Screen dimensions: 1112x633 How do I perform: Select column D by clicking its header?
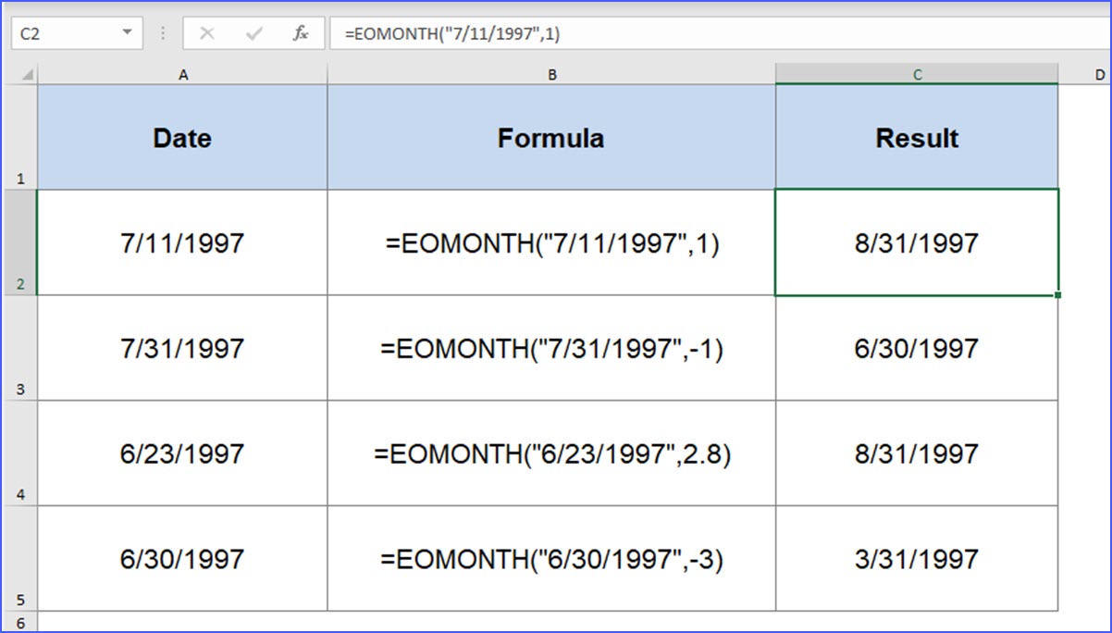point(1100,73)
